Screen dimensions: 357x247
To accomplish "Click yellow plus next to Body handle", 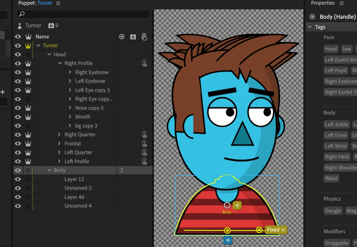I will click(237, 205).
